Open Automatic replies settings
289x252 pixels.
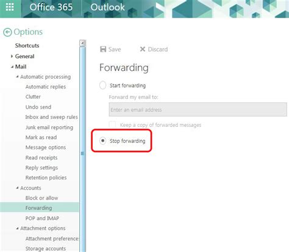pyautogui.click(x=46, y=87)
